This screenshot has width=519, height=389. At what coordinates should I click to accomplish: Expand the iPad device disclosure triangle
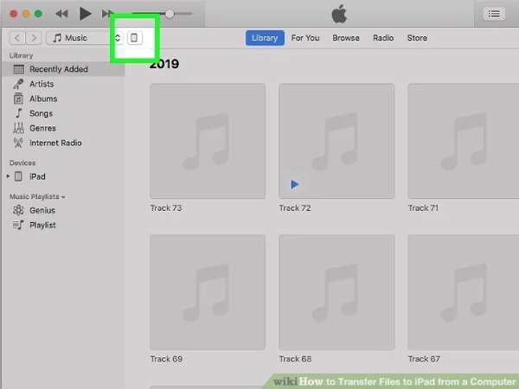click(x=8, y=176)
